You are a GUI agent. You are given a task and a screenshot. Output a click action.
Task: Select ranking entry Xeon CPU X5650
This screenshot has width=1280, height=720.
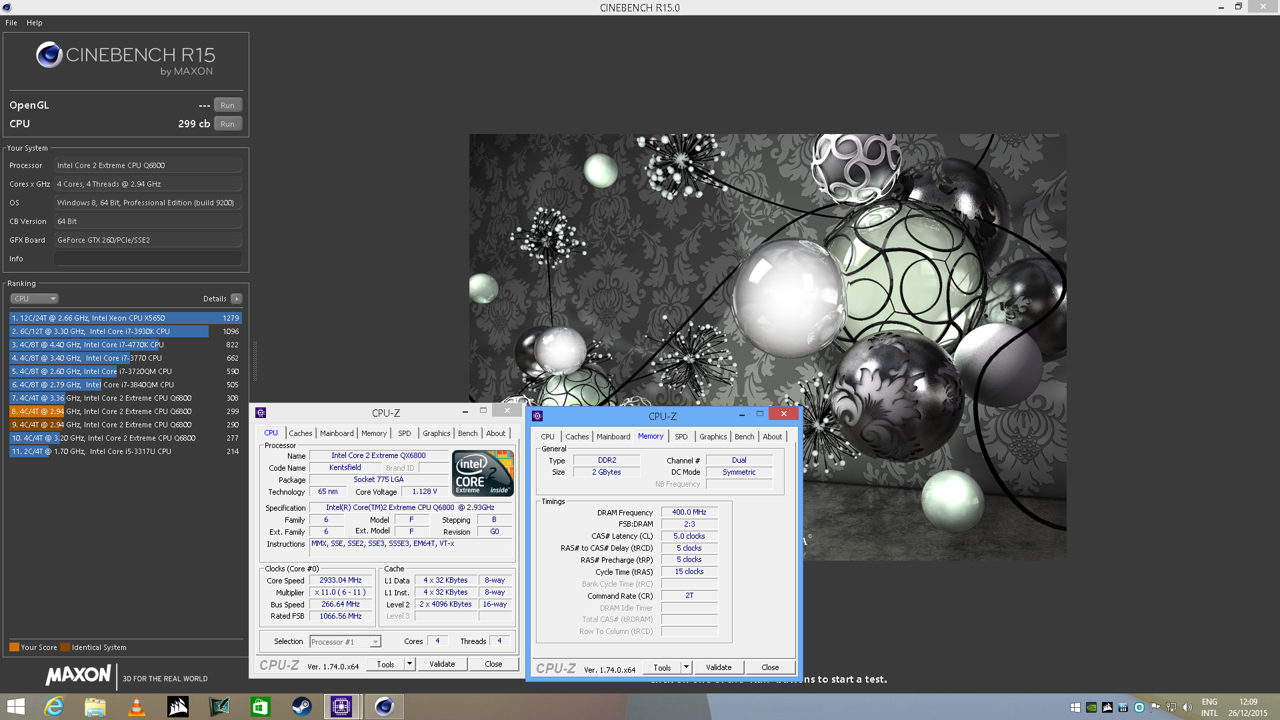[125, 318]
